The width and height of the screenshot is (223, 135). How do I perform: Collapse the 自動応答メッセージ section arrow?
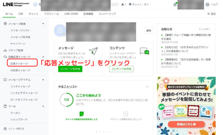tap(43, 57)
